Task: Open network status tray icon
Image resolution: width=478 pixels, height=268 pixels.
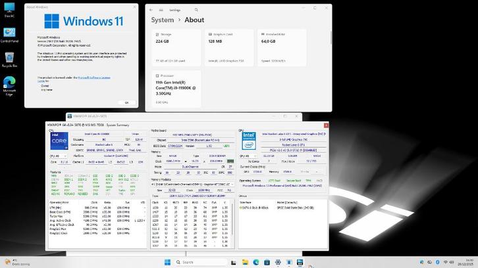Action: (445, 262)
